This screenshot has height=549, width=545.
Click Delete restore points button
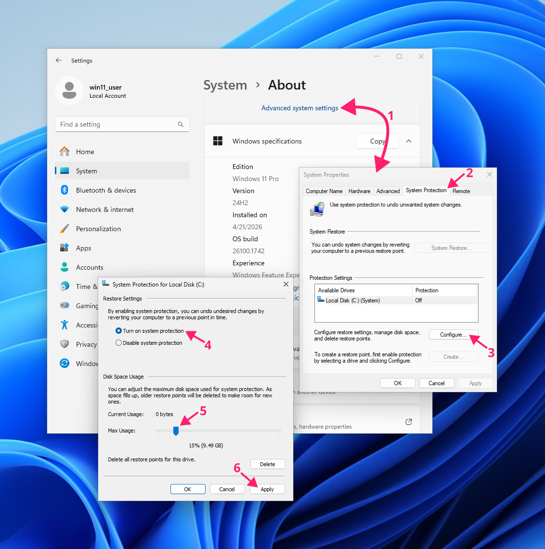coord(268,464)
